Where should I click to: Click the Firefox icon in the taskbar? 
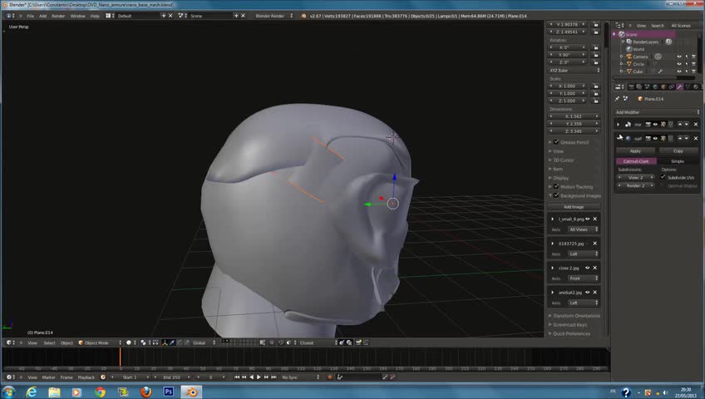(x=146, y=391)
